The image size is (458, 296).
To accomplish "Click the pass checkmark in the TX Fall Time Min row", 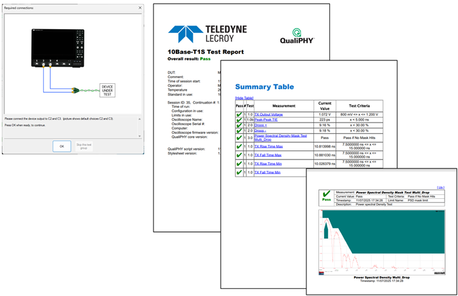I will [239, 173].
